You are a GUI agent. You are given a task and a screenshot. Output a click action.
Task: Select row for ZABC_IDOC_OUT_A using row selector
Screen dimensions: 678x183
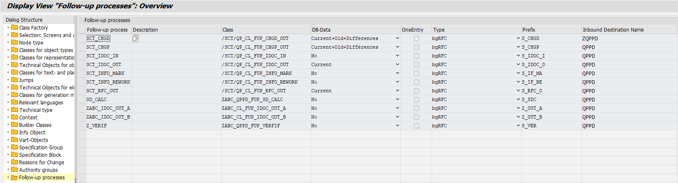point(82,108)
